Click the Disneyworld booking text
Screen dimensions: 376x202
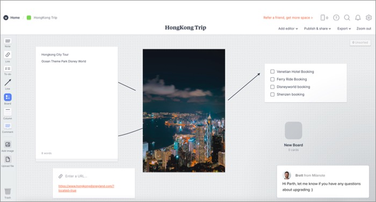click(293, 87)
